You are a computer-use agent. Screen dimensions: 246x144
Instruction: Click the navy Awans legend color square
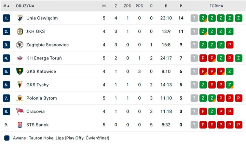pos(7,138)
